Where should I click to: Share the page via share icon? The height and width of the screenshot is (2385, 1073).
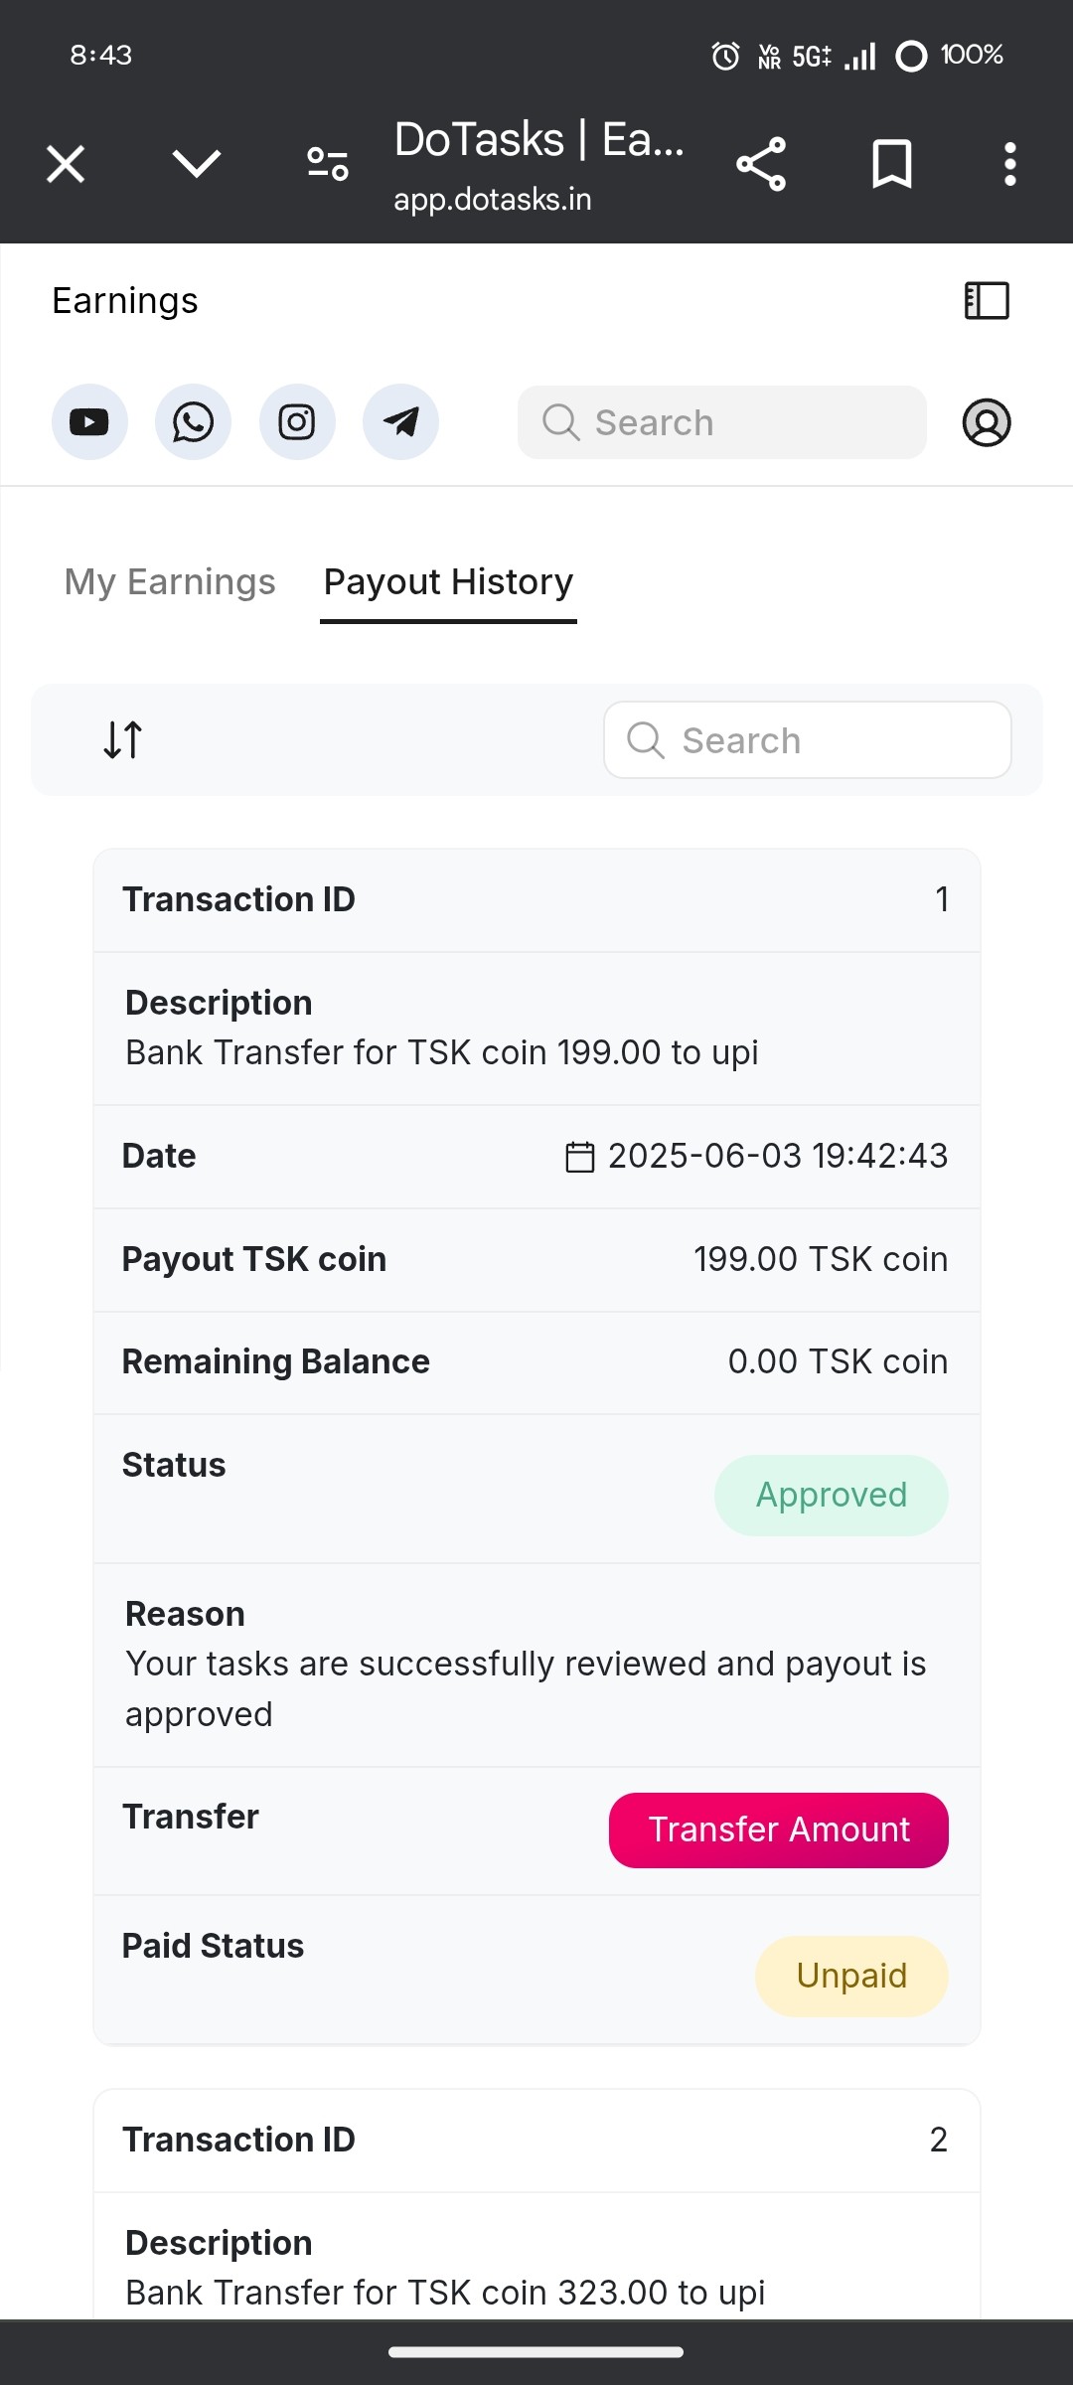tap(761, 164)
